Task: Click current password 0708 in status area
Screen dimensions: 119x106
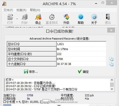Action: coord(30,95)
